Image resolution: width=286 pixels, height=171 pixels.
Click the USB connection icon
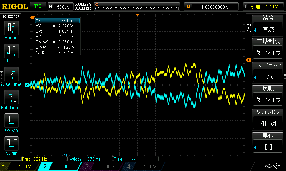(268, 166)
